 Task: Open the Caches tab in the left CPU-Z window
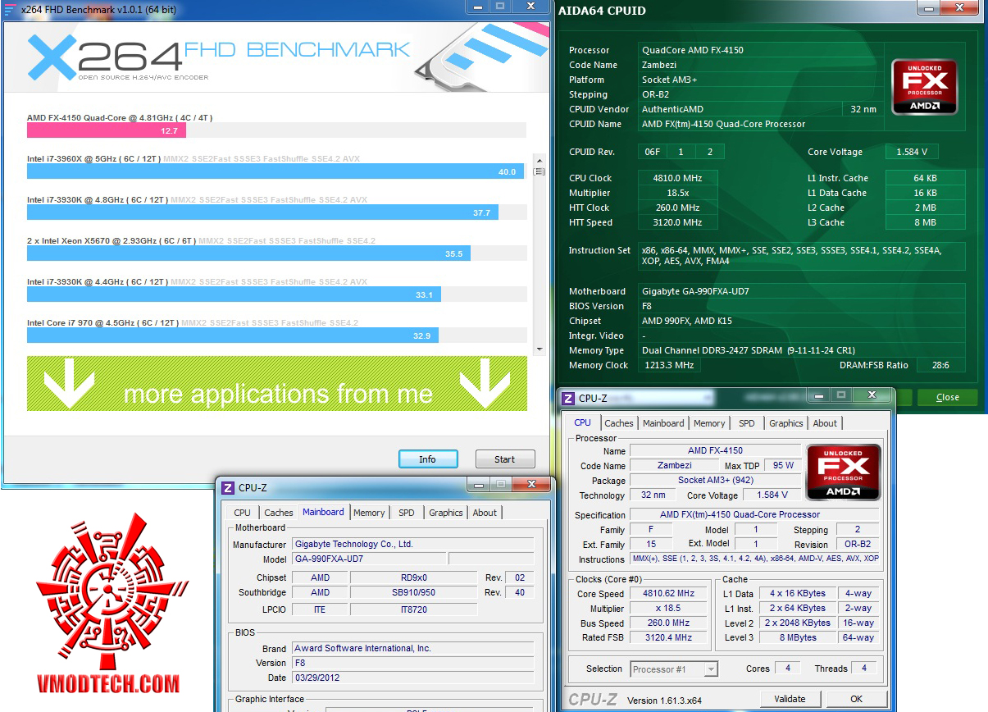click(x=279, y=513)
